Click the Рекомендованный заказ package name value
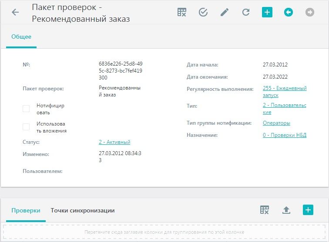This screenshot has width=329, height=242. point(120,91)
